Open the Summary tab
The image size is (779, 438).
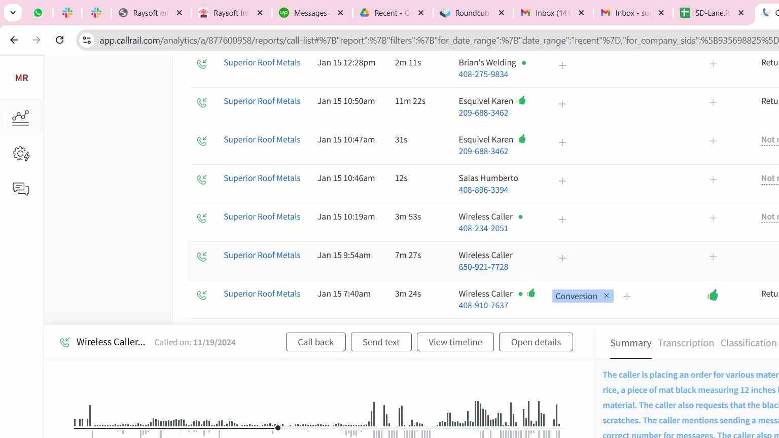pos(630,343)
